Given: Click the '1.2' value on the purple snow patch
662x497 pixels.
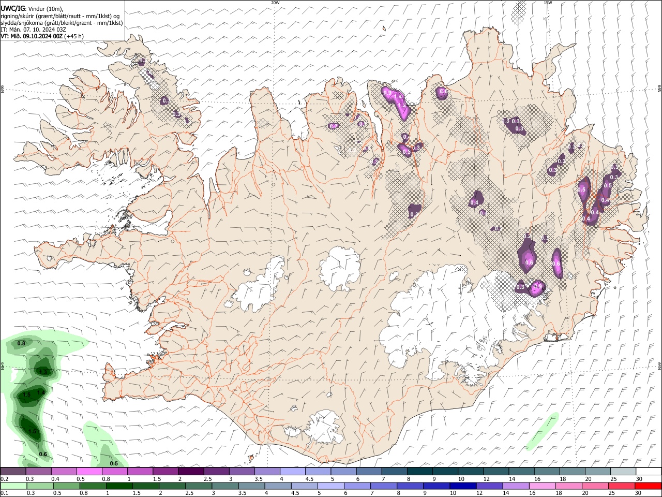Looking at the screenshot, I should [x=401, y=105].
